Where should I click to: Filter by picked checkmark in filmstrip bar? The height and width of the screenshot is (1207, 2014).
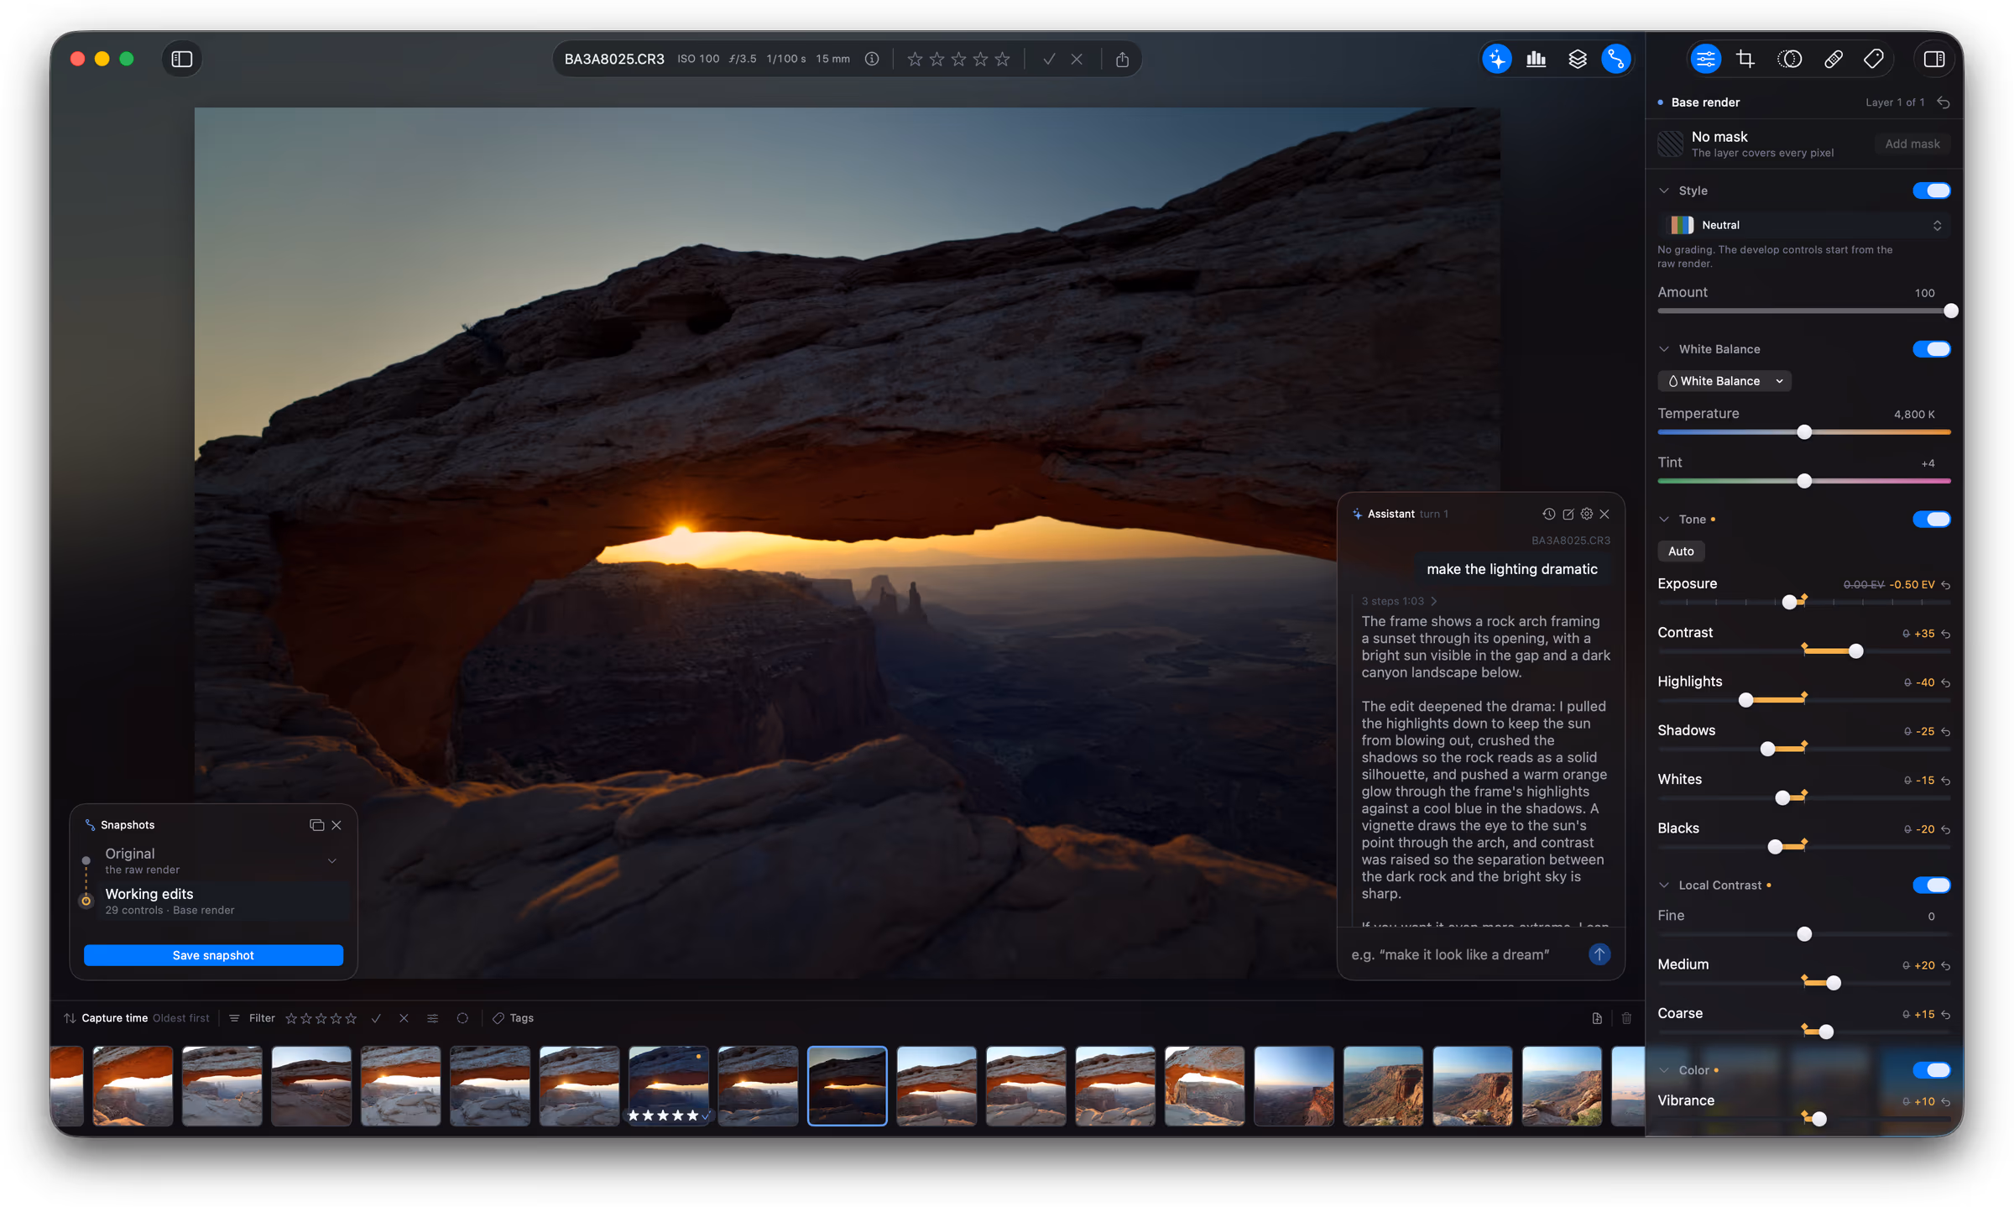pos(376,1018)
